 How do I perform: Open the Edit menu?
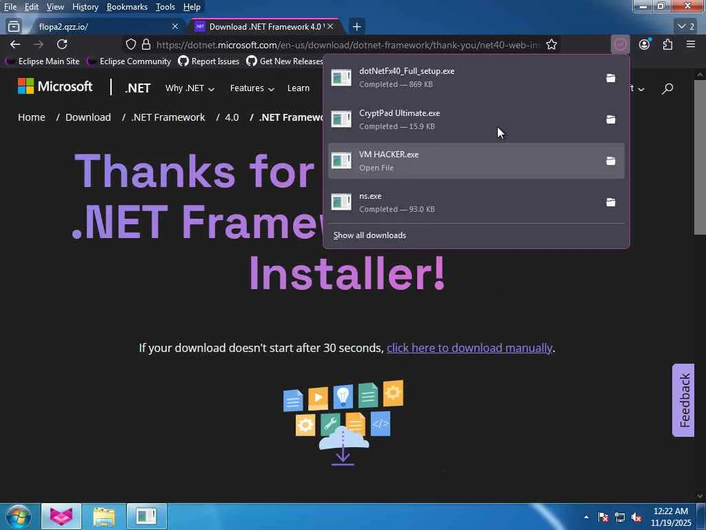coord(32,7)
